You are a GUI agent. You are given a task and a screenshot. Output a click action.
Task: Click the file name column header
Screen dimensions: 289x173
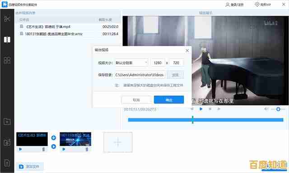point(24,20)
